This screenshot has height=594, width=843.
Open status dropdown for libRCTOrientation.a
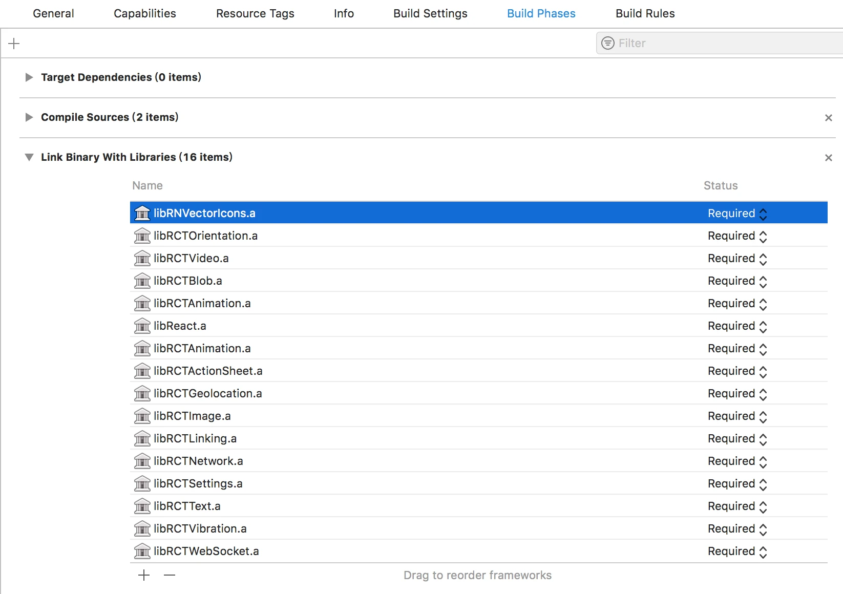[737, 236]
